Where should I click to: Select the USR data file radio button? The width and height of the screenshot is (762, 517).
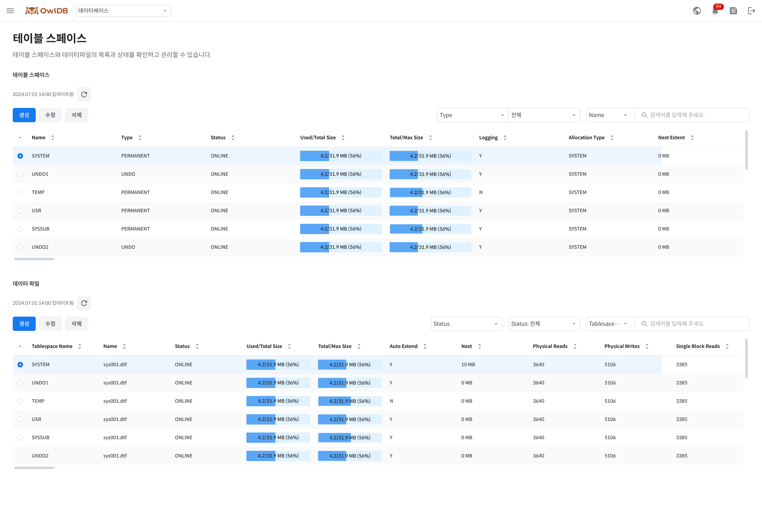pos(20,419)
